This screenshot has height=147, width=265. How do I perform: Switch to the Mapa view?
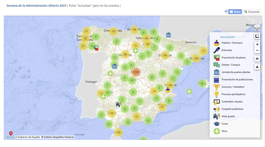tap(235, 12)
